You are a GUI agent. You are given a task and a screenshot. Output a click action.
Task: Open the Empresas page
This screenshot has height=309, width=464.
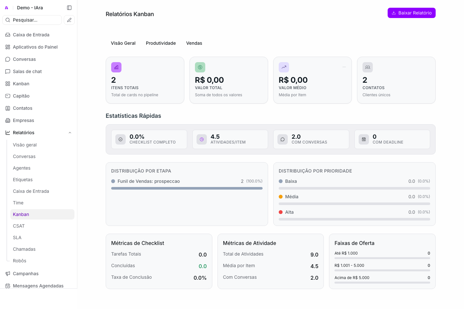click(x=39, y=120)
